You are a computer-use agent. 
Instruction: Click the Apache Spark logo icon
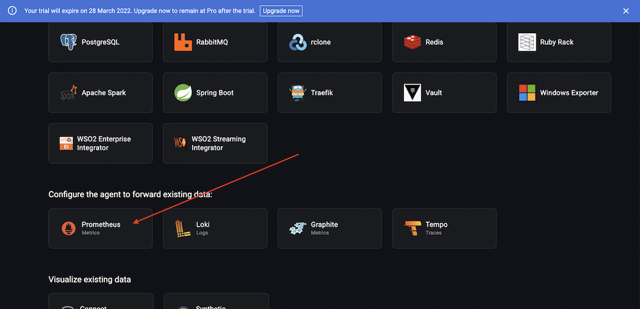(x=68, y=93)
